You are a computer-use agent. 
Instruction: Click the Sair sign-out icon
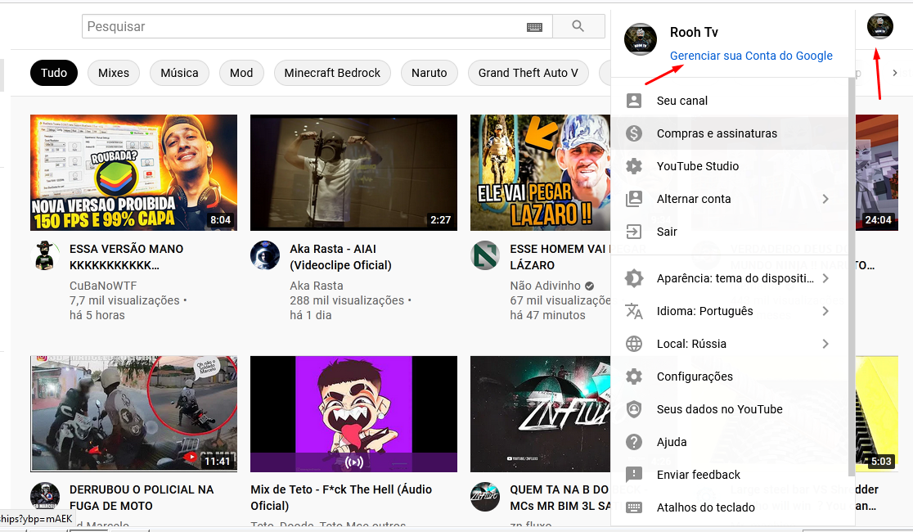click(634, 232)
